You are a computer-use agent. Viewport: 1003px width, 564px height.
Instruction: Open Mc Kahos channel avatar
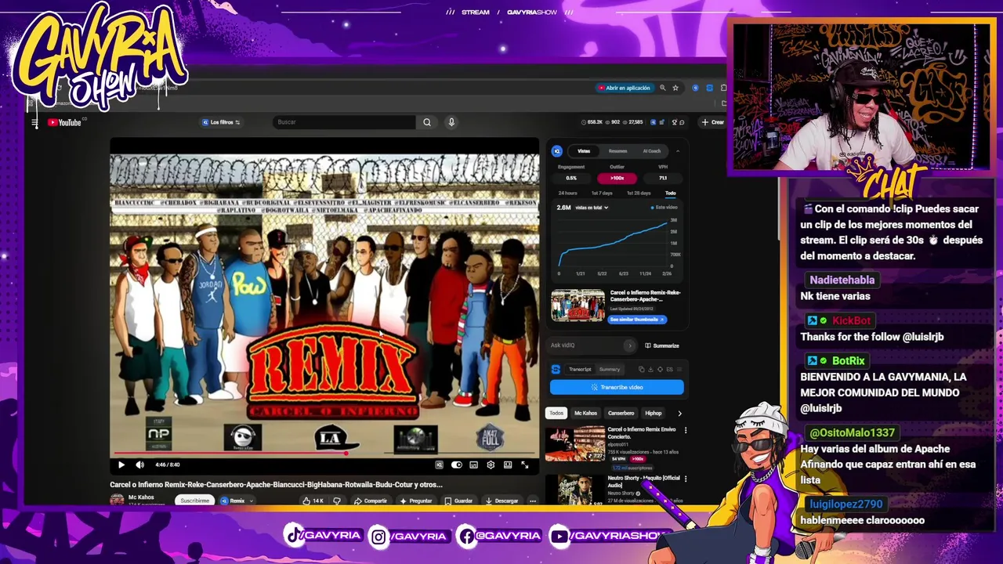coord(117,500)
